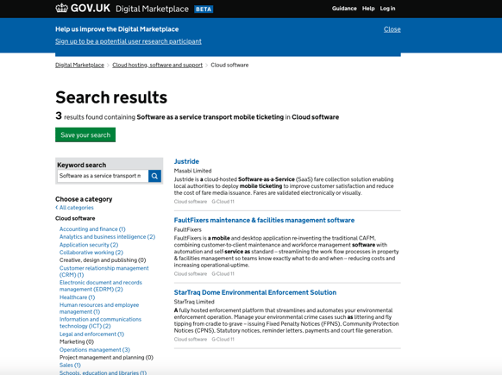Filter by Collaborative working (2)
This screenshot has height=375, width=502.
click(x=91, y=253)
